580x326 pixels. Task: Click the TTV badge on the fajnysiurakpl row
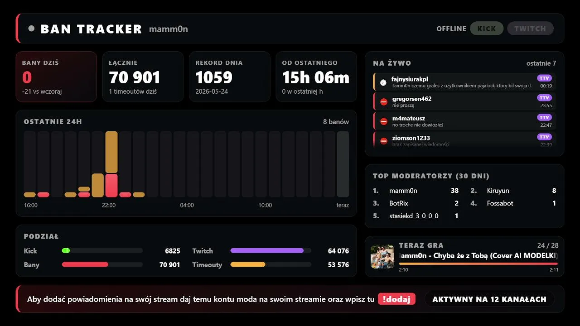[544, 78]
